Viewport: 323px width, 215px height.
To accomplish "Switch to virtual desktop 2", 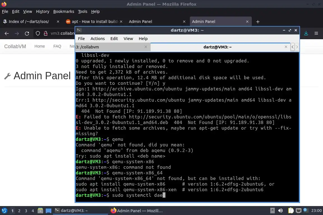I will pyautogui.click(x=19, y=211).
